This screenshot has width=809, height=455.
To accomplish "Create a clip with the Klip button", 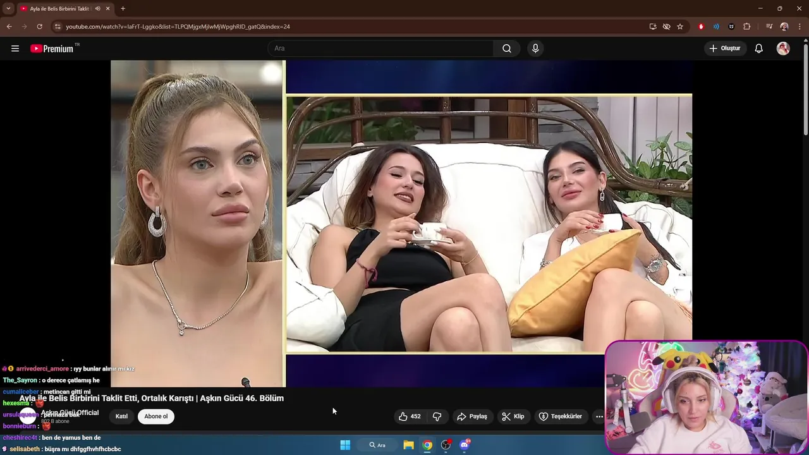I will click(x=513, y=416).
